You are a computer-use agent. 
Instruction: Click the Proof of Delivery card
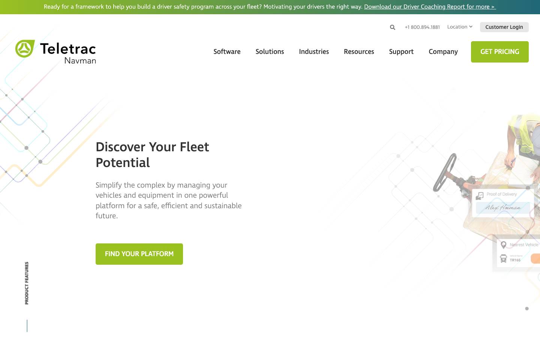point(502,203)
